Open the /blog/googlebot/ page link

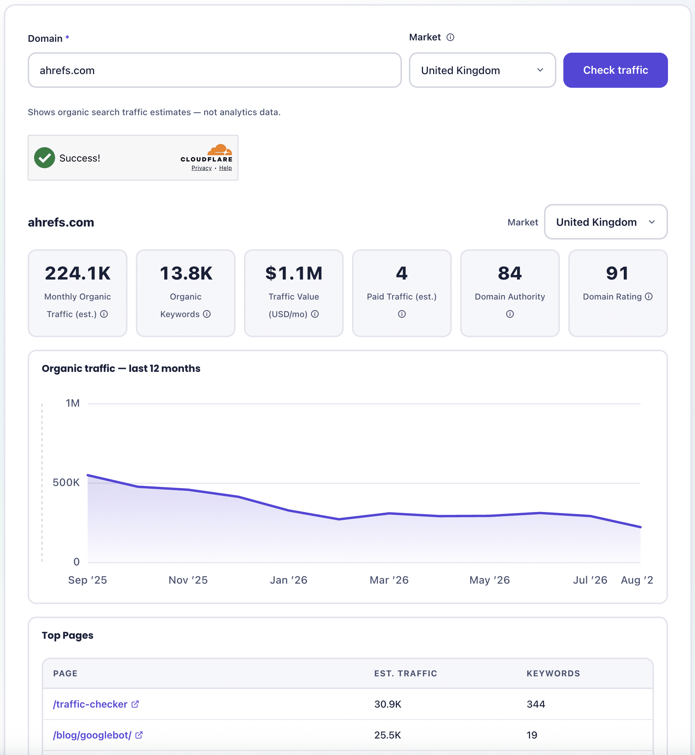pos(92,735)
